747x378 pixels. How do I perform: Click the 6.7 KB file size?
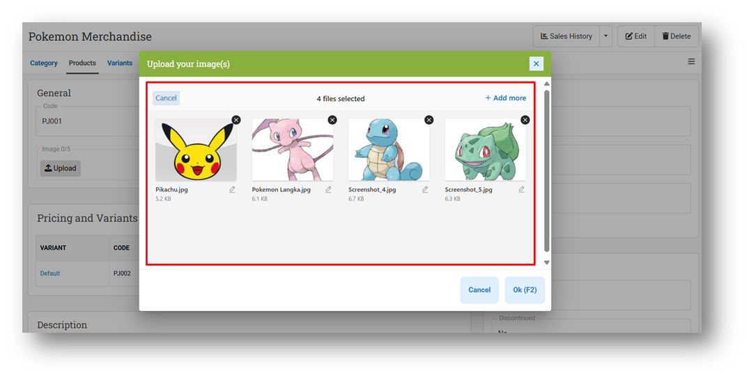click(356, 199)
